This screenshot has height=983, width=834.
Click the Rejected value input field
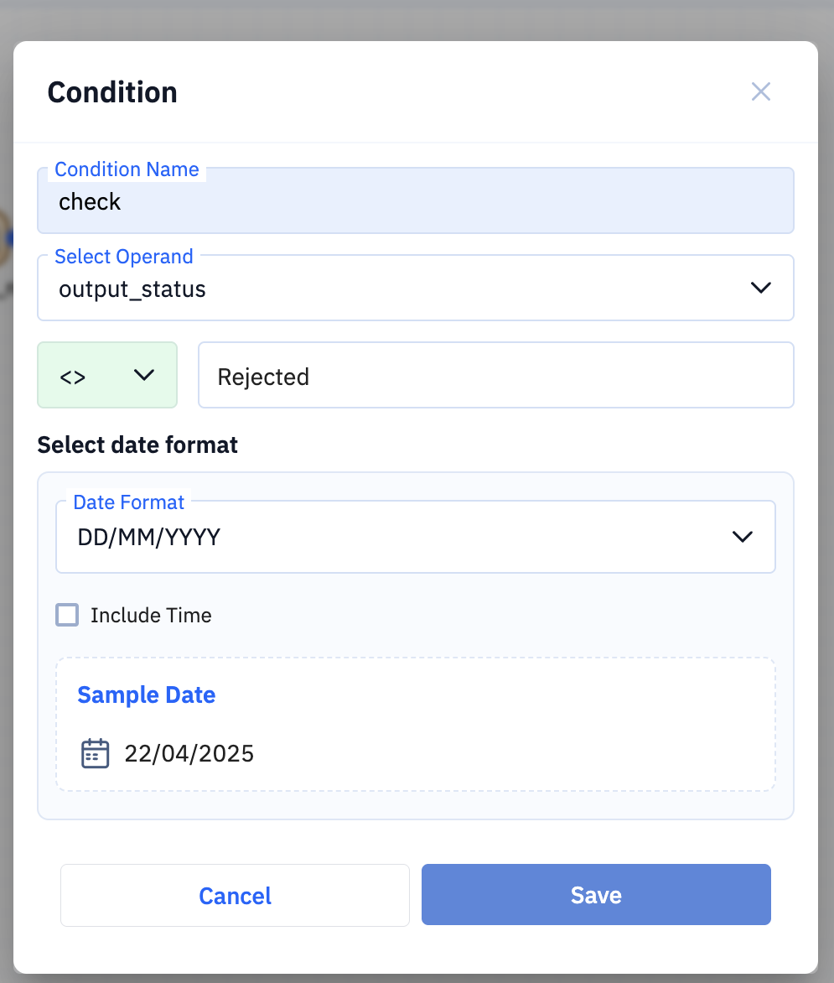pyautogui.click(x=496, y=375)
